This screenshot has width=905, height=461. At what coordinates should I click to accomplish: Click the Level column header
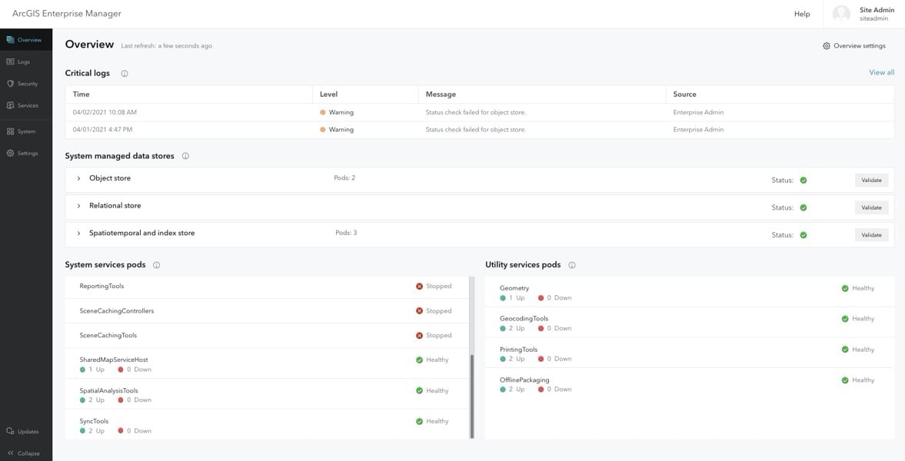[x=328, y=94]
